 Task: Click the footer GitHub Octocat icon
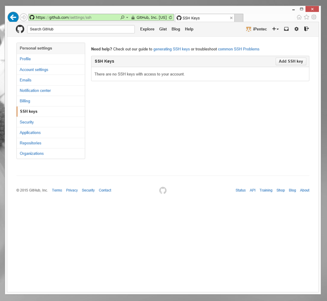click(163, 190)
